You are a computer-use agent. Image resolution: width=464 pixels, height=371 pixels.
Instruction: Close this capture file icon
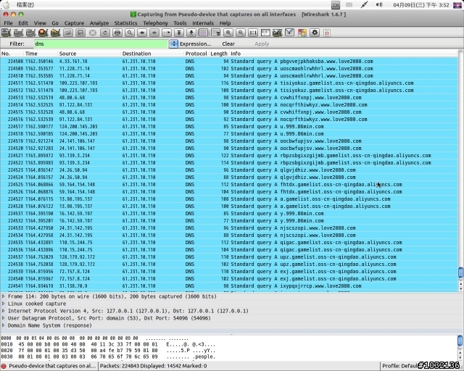pyautogui.click(x=93, y=33)
